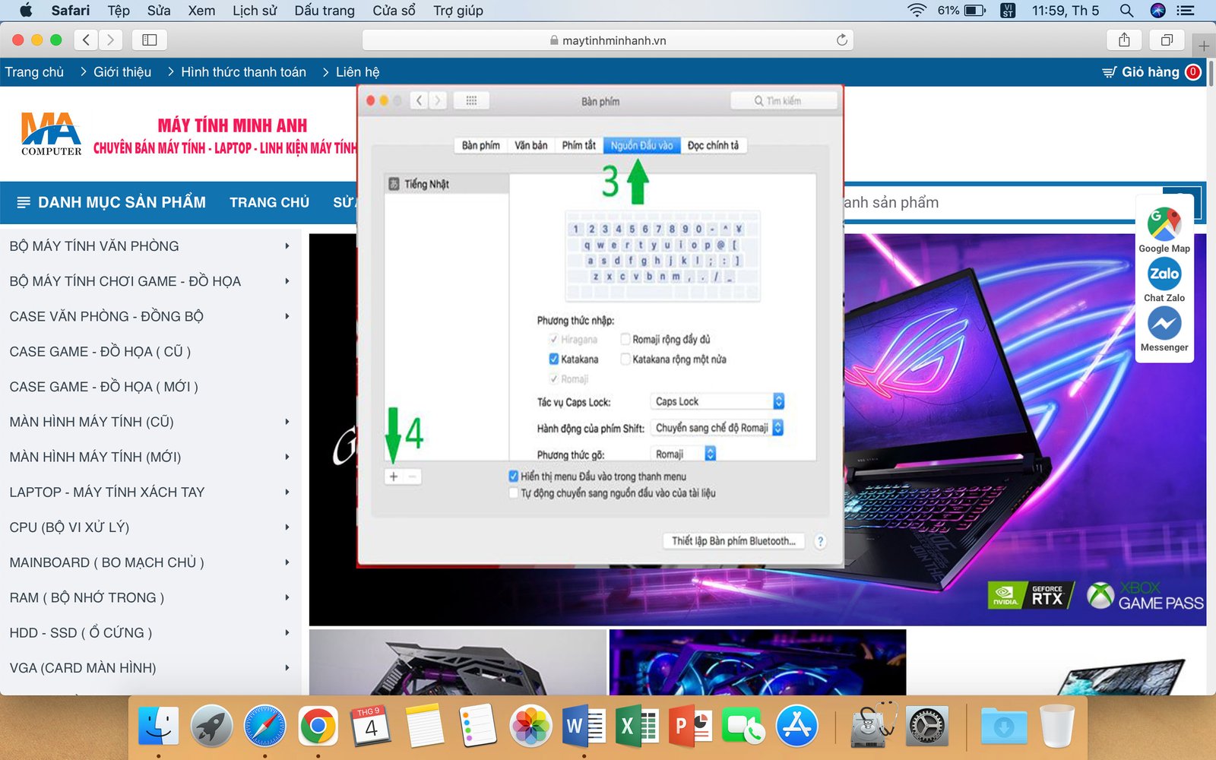This screenshot has width=1216, height=760.
Task: Open Google Chrome from the Dock
Action: [318, 727]
